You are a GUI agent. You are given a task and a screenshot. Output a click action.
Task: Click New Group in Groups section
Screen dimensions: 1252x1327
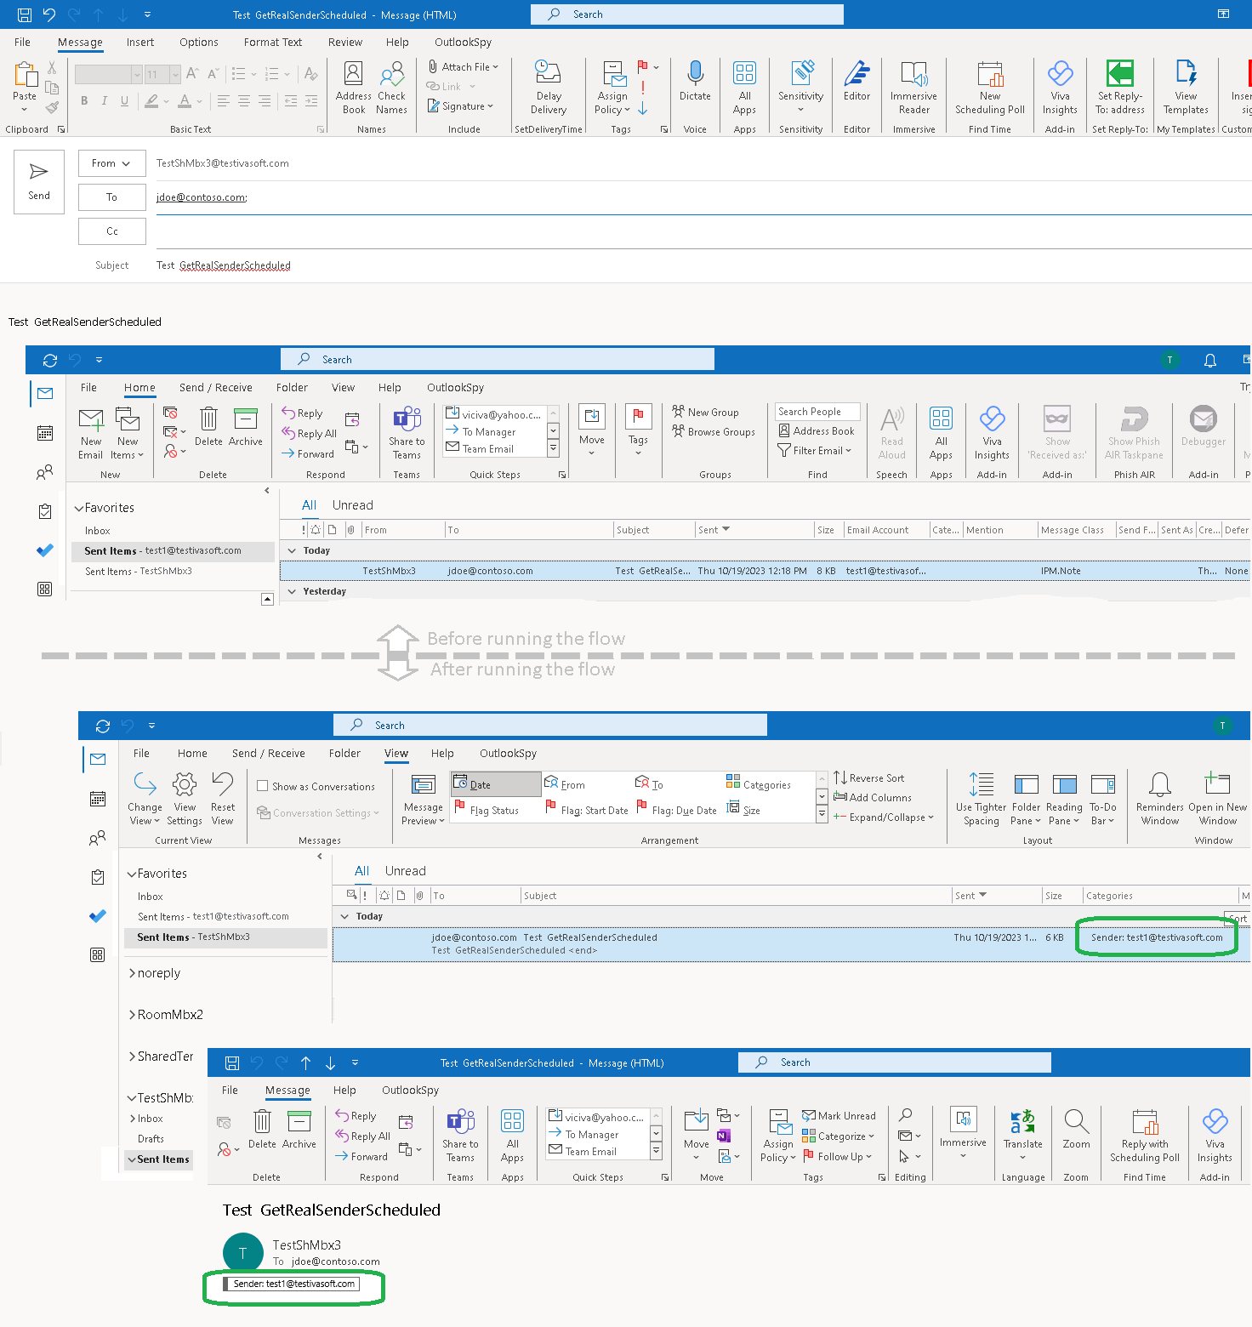(x=705, y=413)
